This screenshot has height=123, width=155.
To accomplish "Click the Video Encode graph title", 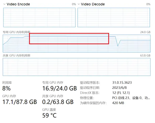I will click(18, 4).
